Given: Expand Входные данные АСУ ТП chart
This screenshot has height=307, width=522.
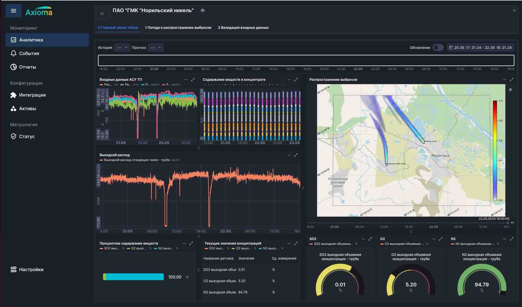Looking at the screenshot, I should point(193,80).
